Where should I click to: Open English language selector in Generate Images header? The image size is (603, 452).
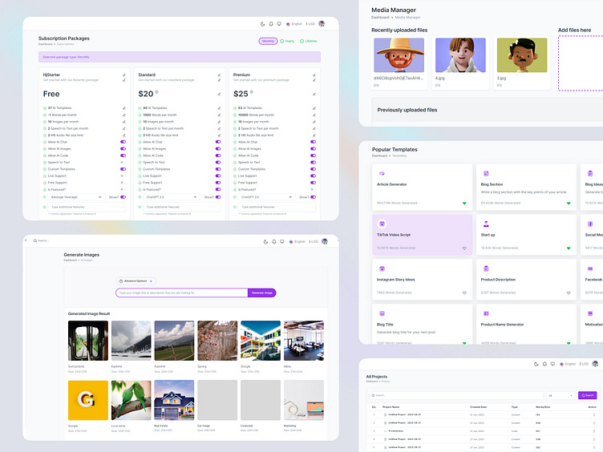(x=297, y=242)
